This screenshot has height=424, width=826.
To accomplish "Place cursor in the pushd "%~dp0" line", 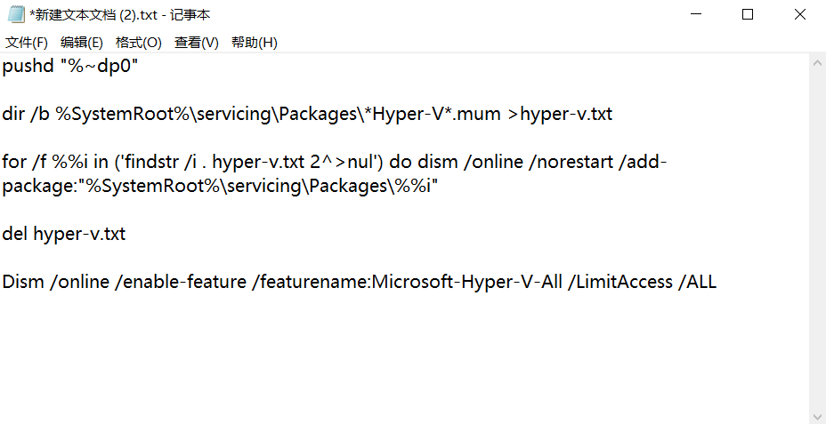I will tap(69, 66).
